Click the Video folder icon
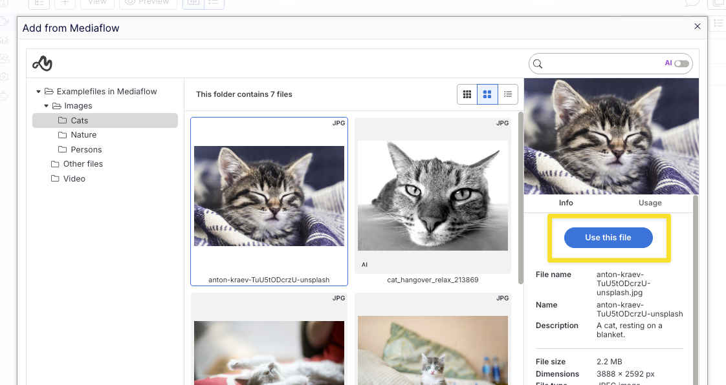This screenshot has width=726, height=385. [55, 178]
